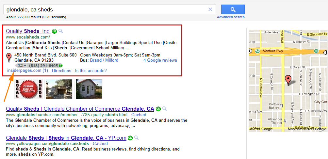Click green OK badge beside YP.com result
This screenshot has width=328, height=159.
[x=130, y=138]
